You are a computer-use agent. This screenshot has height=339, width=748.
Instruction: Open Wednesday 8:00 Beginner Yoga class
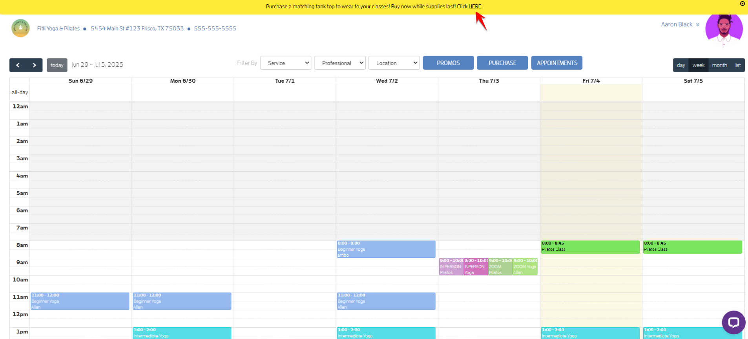(386, 249)
